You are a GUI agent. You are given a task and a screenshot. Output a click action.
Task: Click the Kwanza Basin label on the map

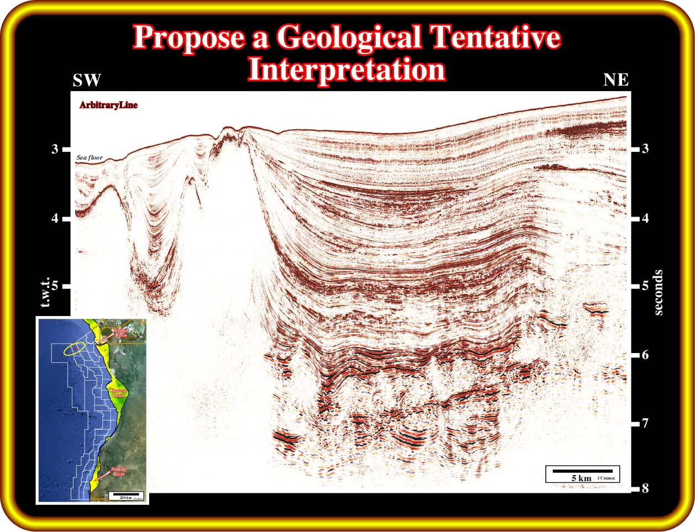(x=119, y=393)
